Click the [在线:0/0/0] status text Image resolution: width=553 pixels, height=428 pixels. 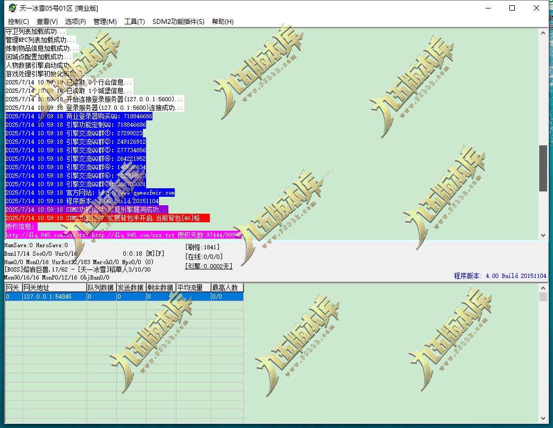pyautogui.click(x=204, y=257)
